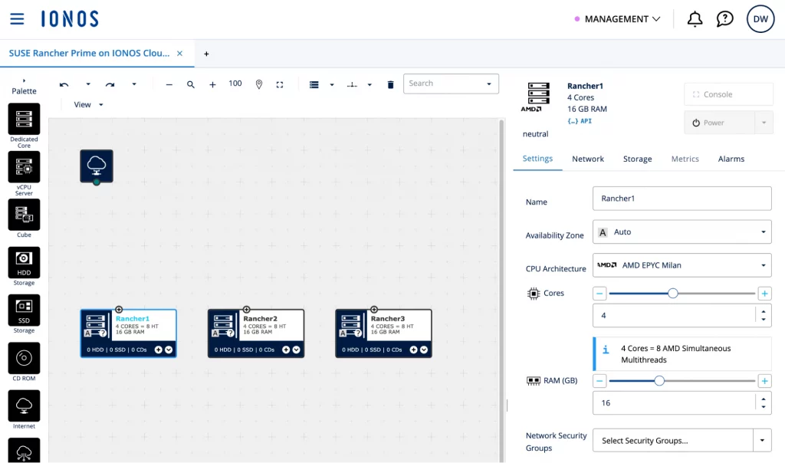Click the Console button for Rancher1

[x=728, y=94]
